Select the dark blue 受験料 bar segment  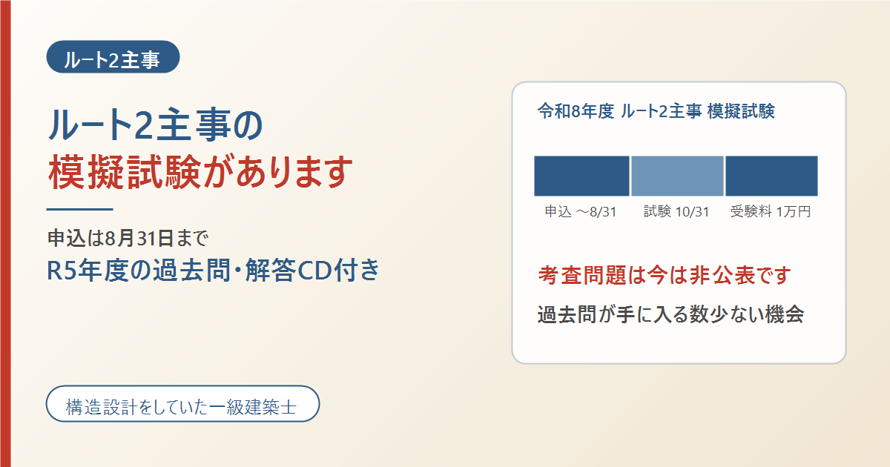(x=771, y=176)
